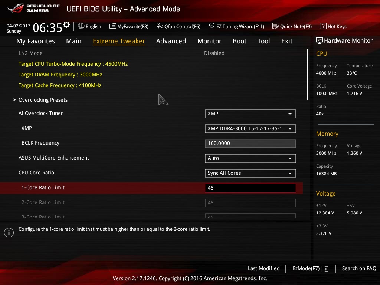Click the globe language icon
The height and width of the screenshot is (285, 380).
coord(81,26)
